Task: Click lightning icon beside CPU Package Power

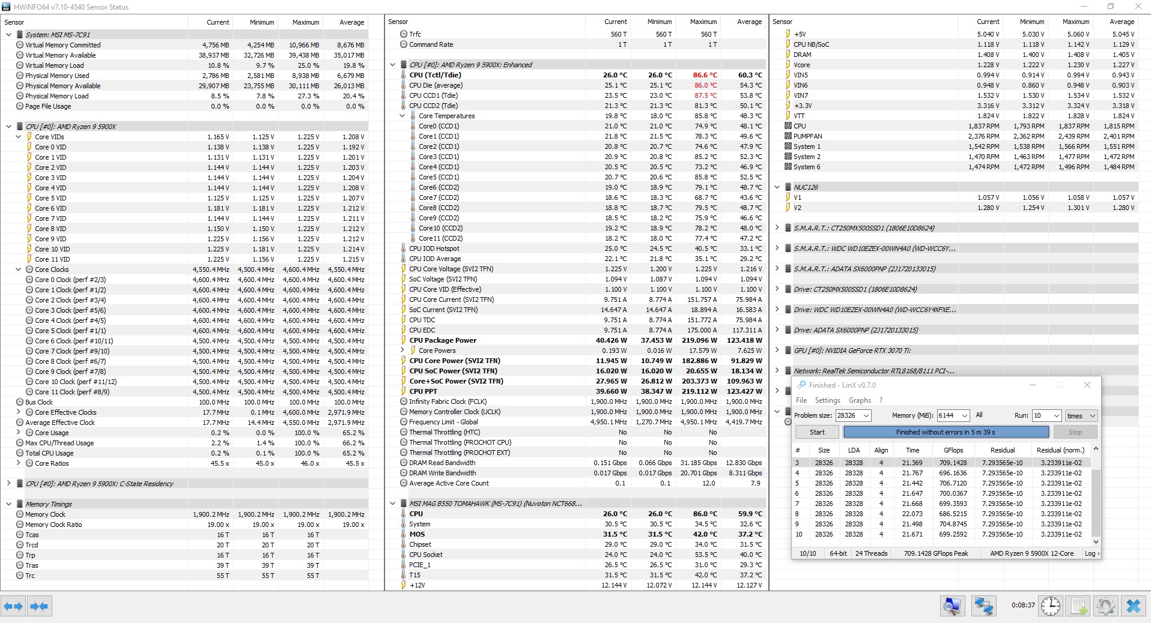Action: 404,340
